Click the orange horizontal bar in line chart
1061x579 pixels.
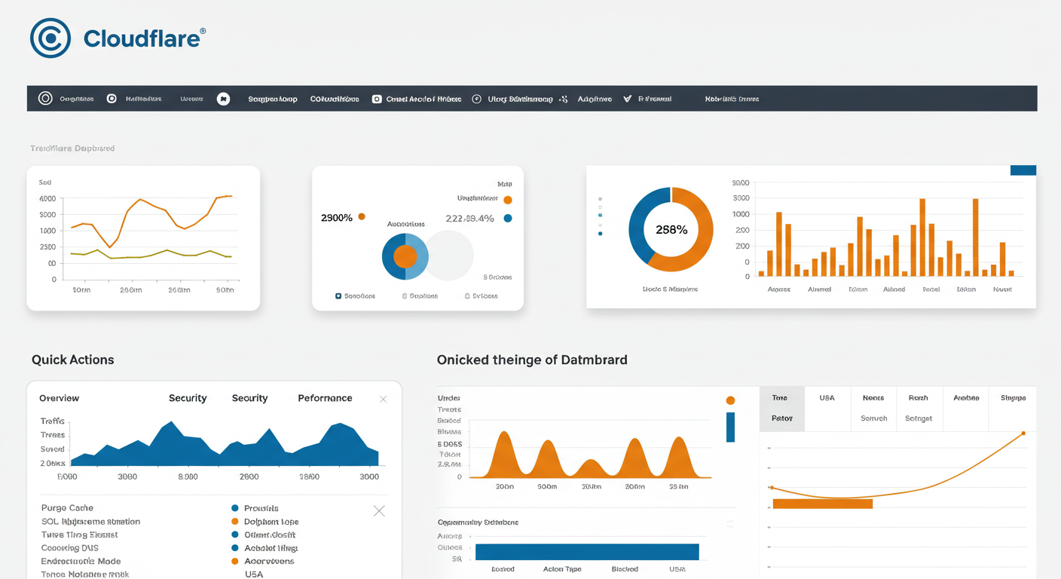coord(822,504)
